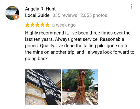Open reviewer name Angela R. Hunt

click(x=40, y=9)
